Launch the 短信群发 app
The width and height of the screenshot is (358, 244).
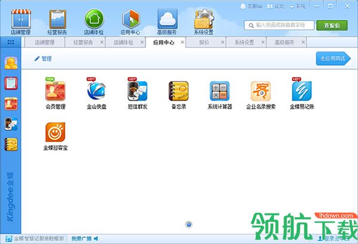137,94
